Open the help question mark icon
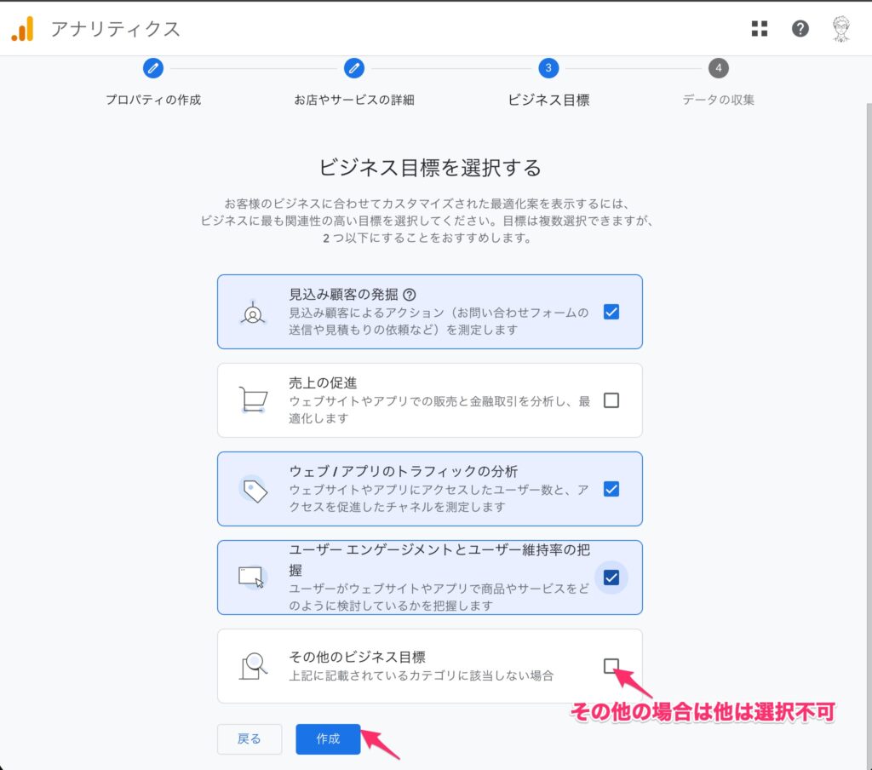 [x=800, y=29]
